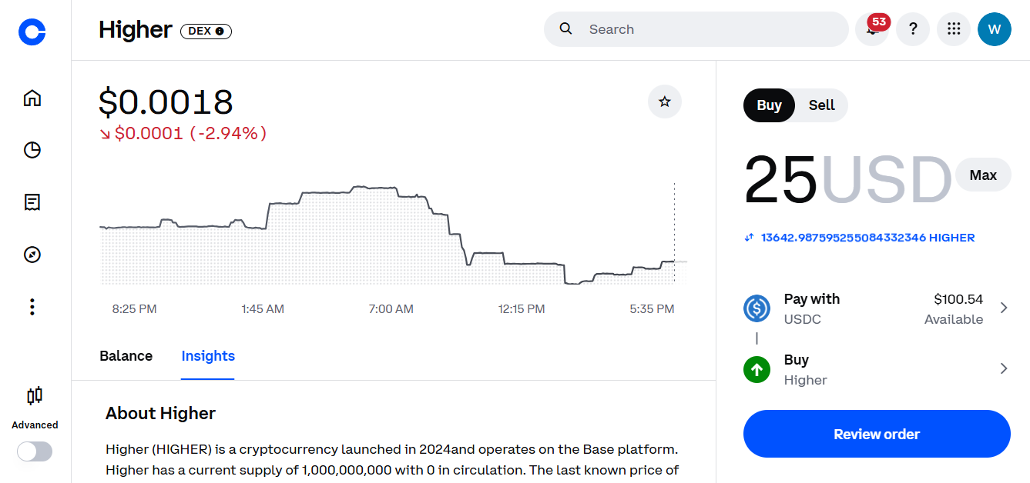Click the Coinbase logo icon
Viewport: 1030px width, 483px height.
[x=32, y=31]
